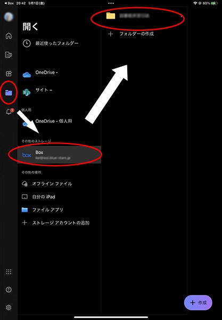
Task: Open the settings gear icon
Action: (9, 307)
